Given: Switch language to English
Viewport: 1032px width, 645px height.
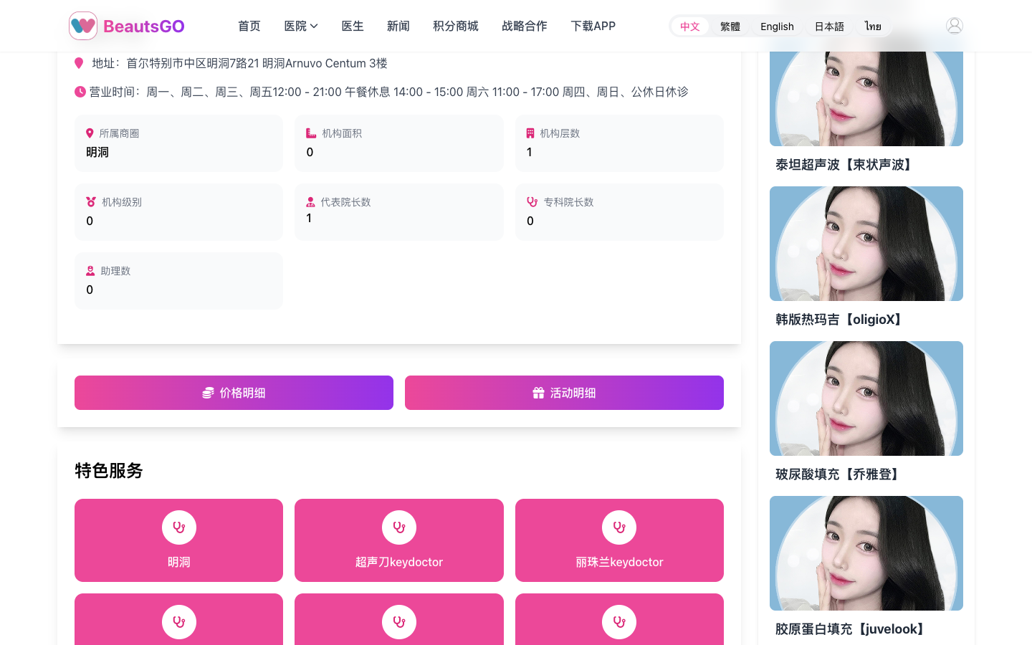Looking at the screenshot, I should tap(777, 27).
